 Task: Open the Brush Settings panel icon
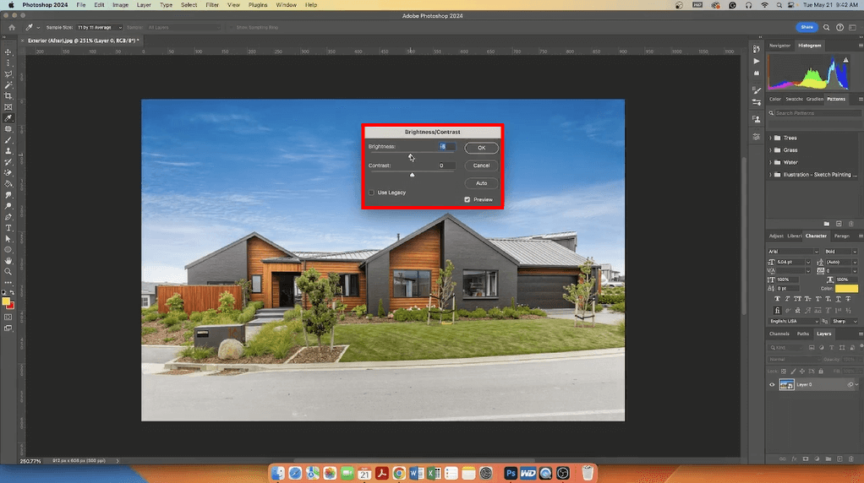[x=757, y=90]
